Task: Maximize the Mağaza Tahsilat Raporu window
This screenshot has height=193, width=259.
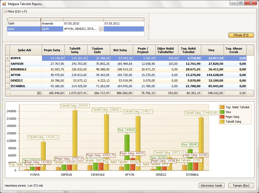Action: 241,3
